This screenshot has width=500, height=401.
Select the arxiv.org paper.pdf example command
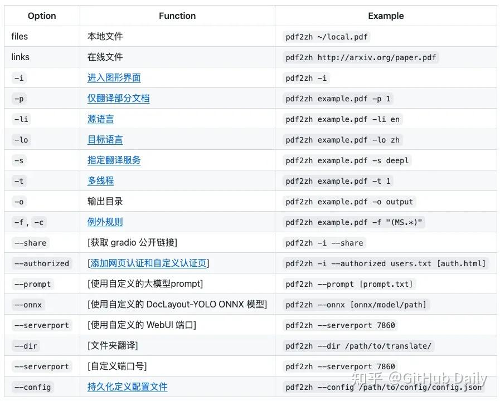361,57
